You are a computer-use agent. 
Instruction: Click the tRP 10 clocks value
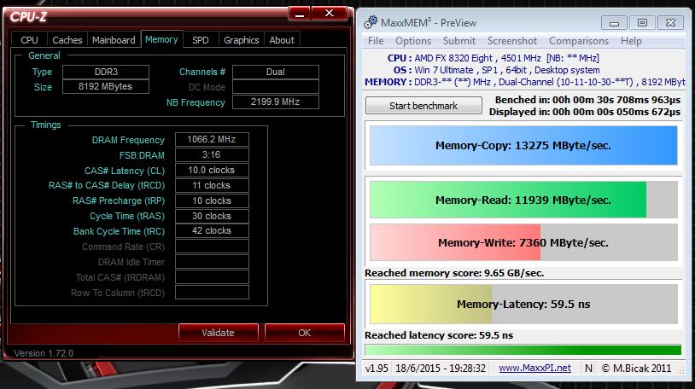212,200
